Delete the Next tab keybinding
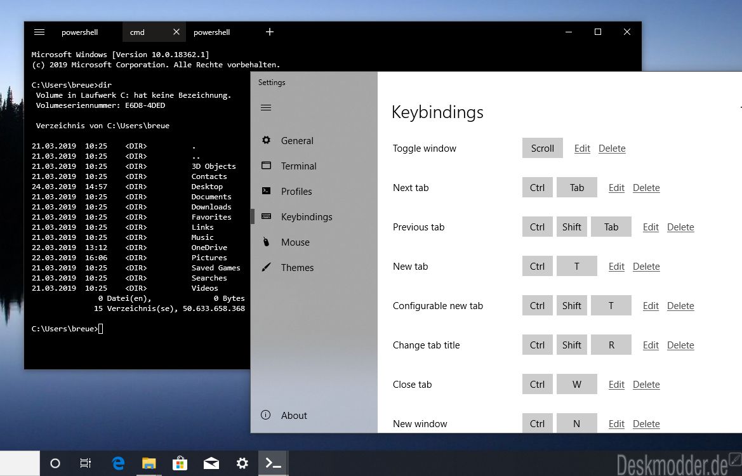The width and height of the screenshot is (742, 476). (646, 187)
